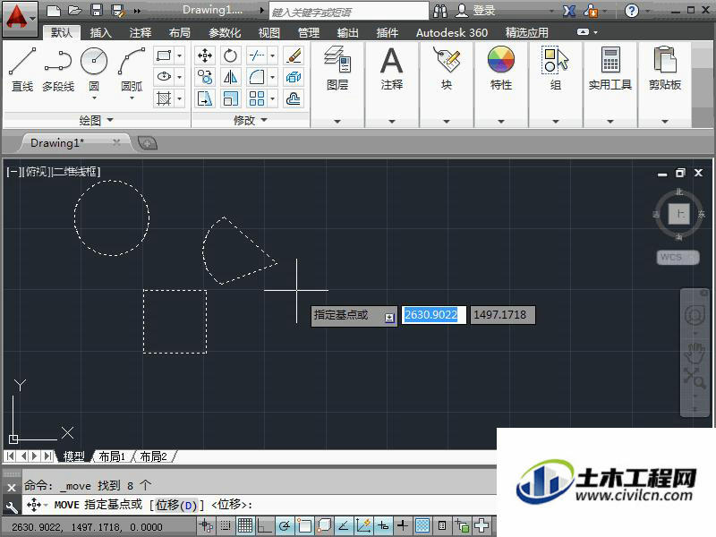Open the Array tool dropdown arrow
The height and width of the screenshot is (537, 716).
tap(273, 98)
